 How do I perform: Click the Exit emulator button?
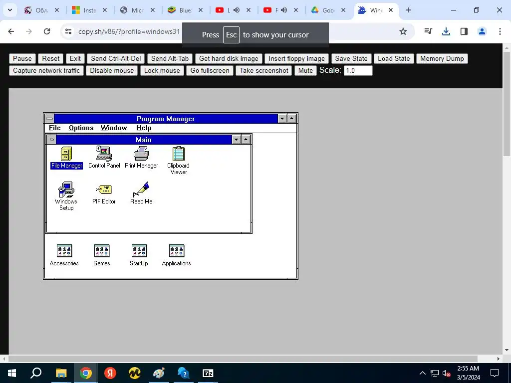pyautogui.click(x=75, y=59)
